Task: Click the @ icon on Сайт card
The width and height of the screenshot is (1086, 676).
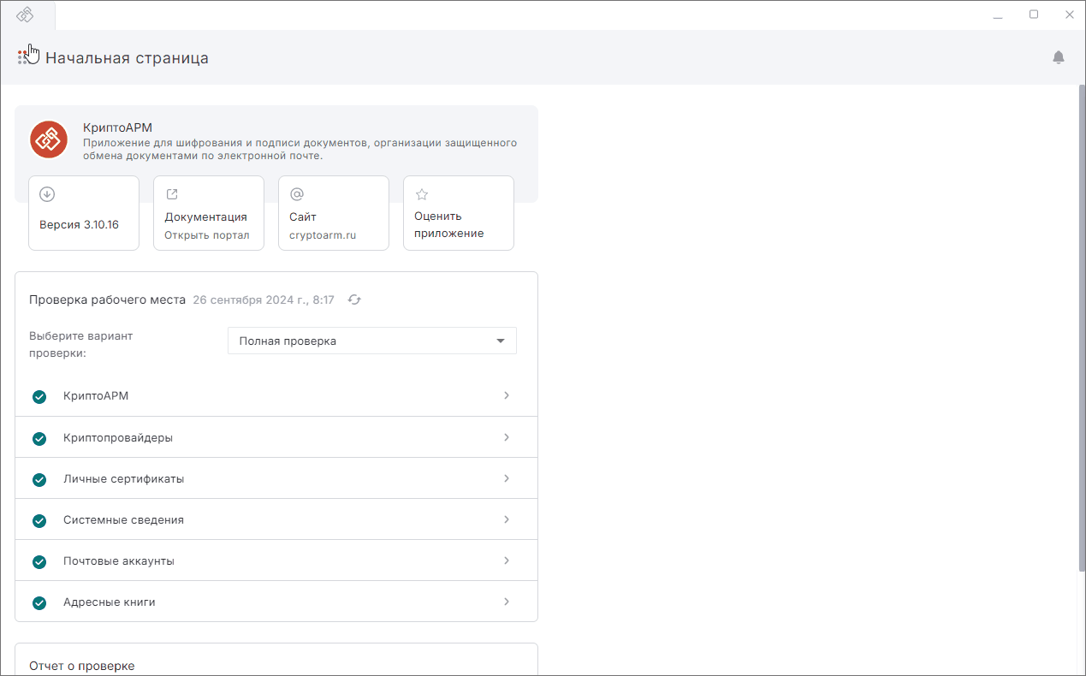Action: tap(297, 194)
